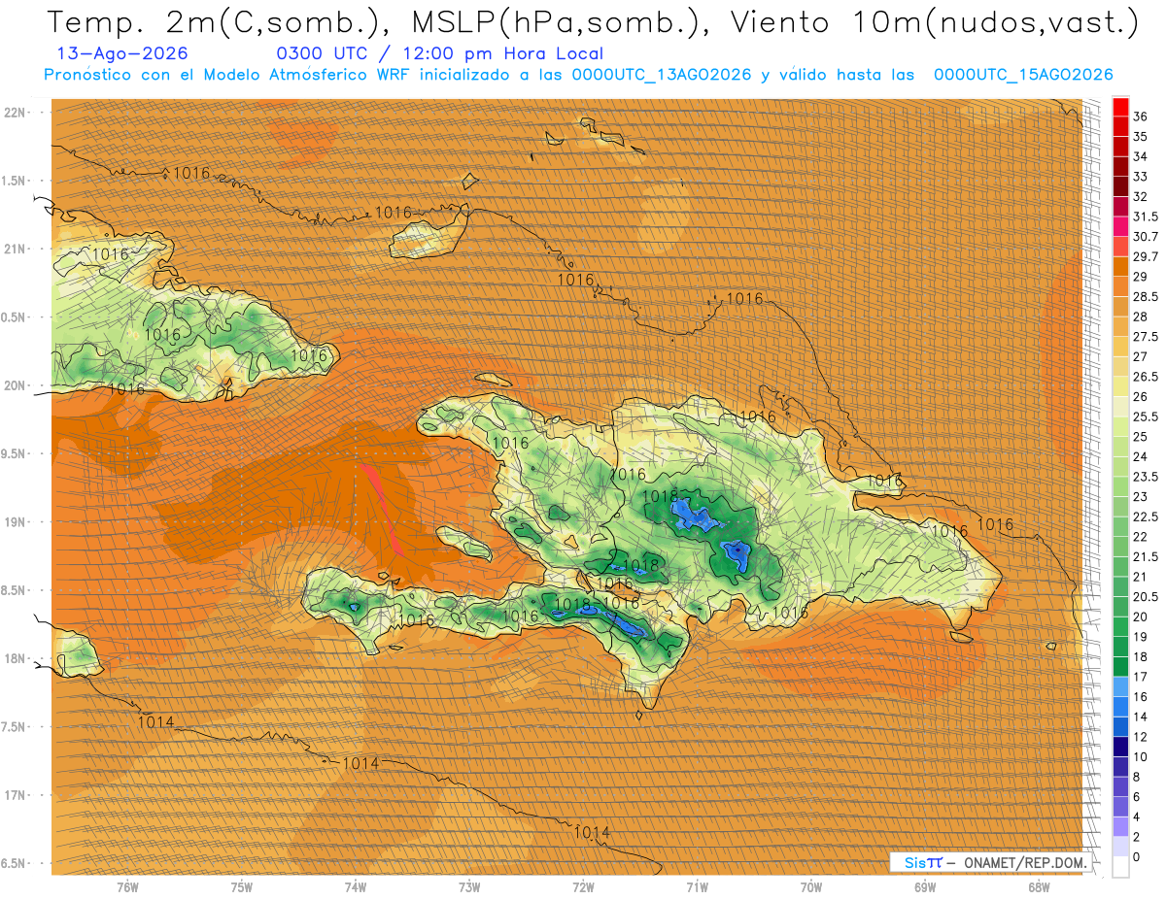
Task: Select the magenta swatch between 30.7 and 31.5
Action: pos(1120,226)
